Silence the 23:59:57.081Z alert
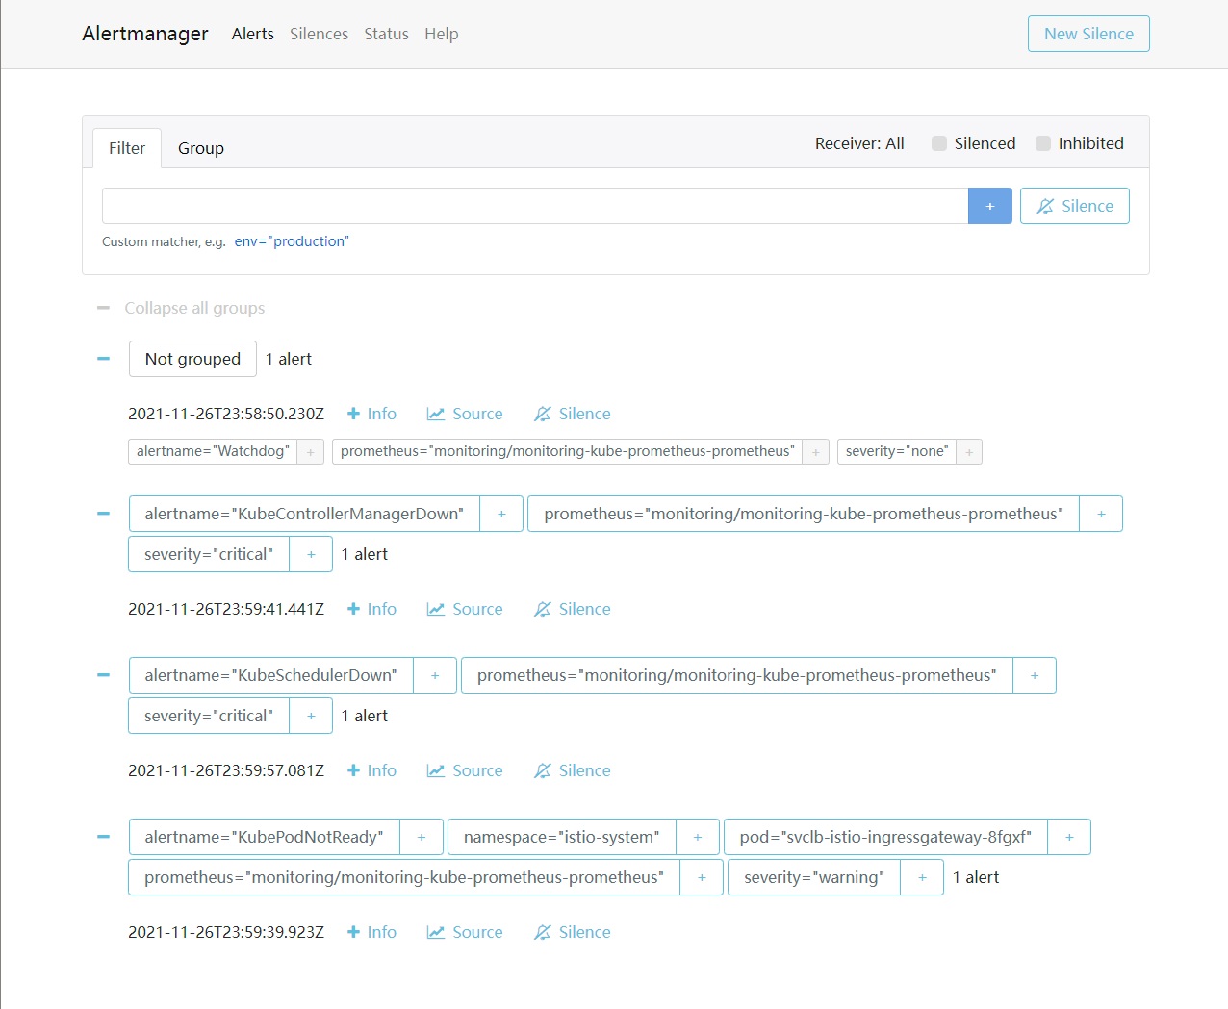 click(x=573, y=770)
